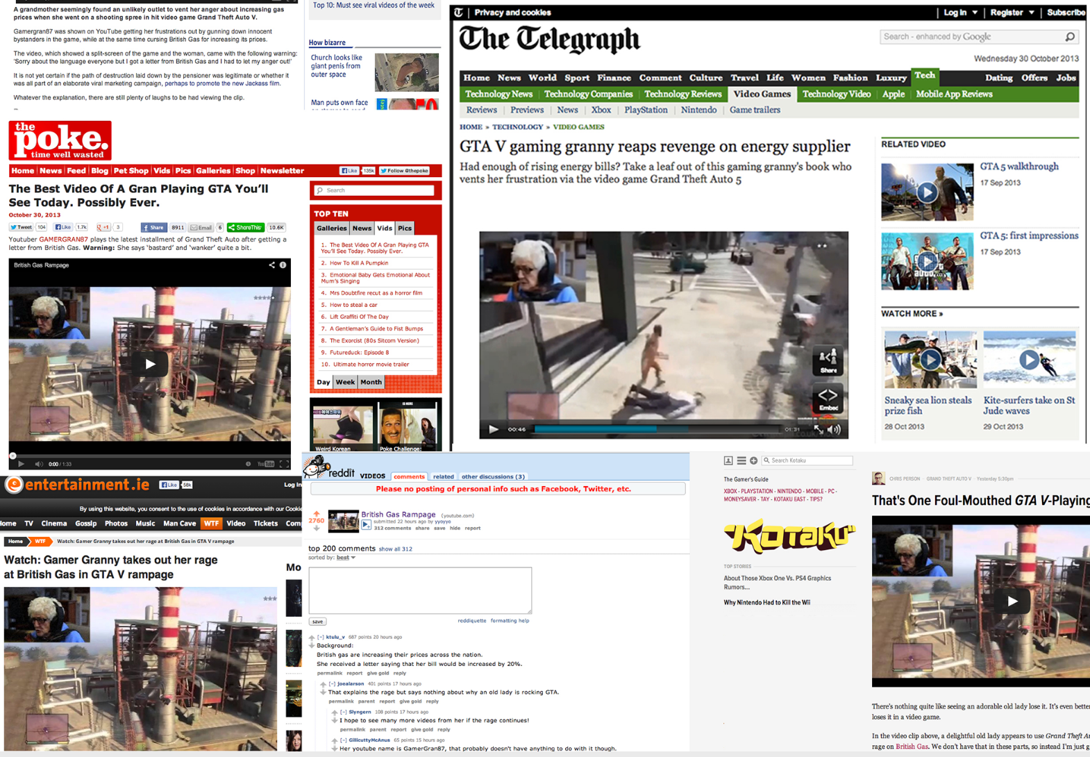Open 'How To Kill A Pumpkin' top ten link
Screen dimensions: 1090x757
click(x=359, y=263)
